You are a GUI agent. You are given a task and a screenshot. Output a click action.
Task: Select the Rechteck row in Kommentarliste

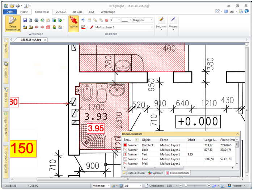(148, 145)
